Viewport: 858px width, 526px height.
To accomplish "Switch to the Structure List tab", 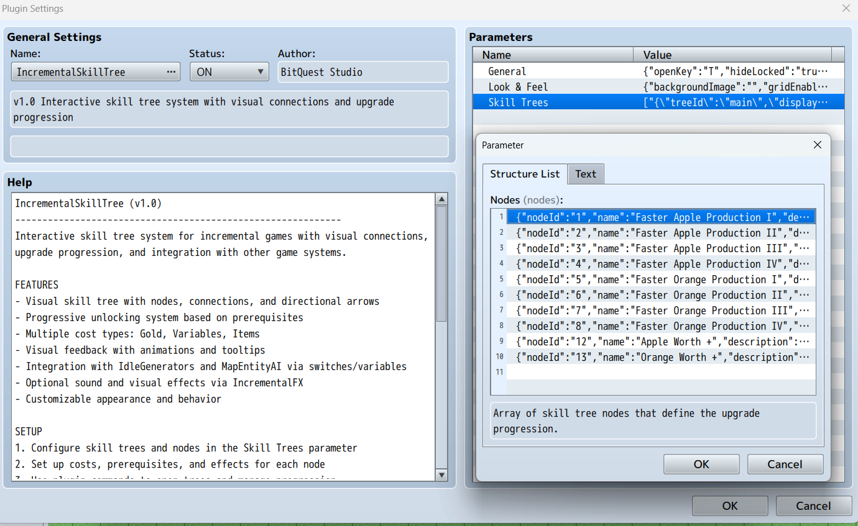I will 525,174.
